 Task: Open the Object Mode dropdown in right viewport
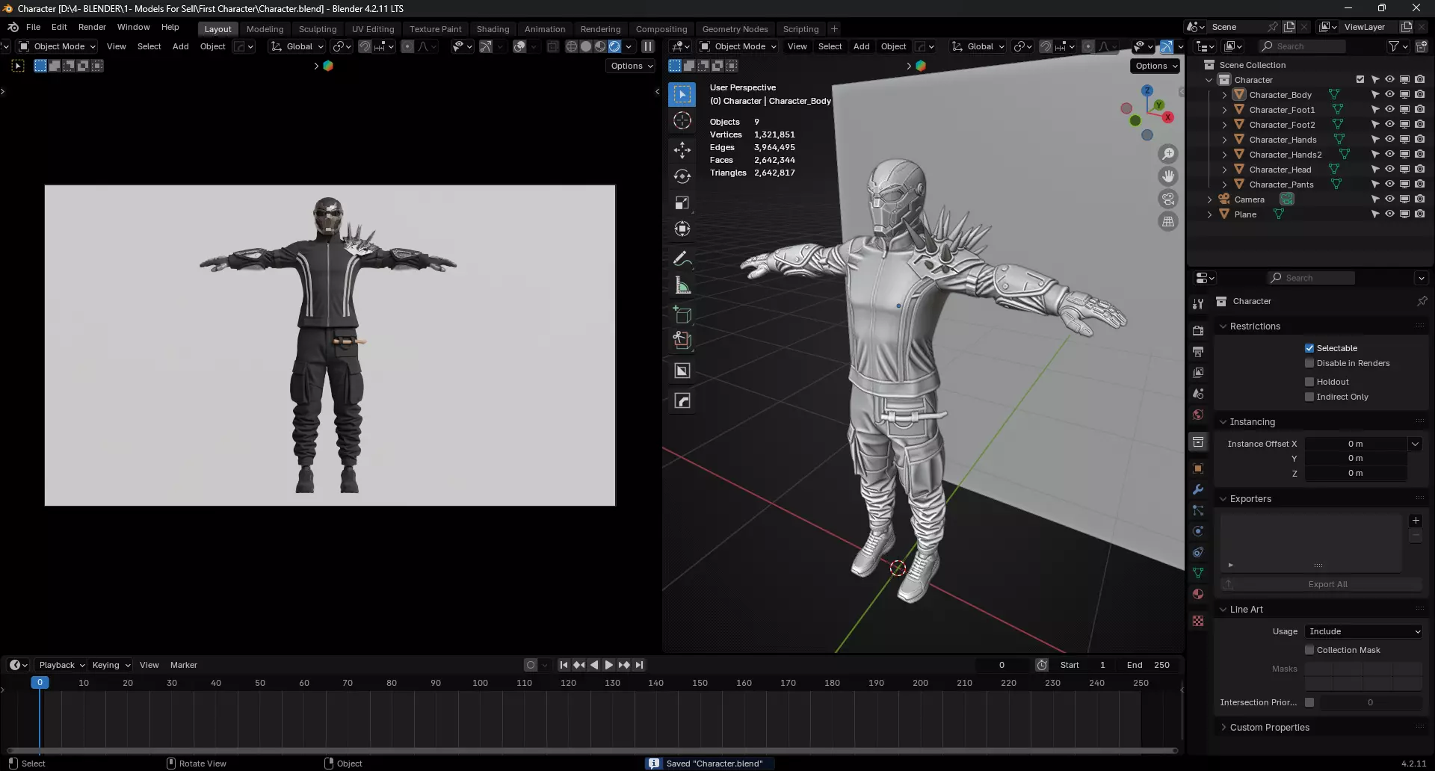tap(738, 46)
